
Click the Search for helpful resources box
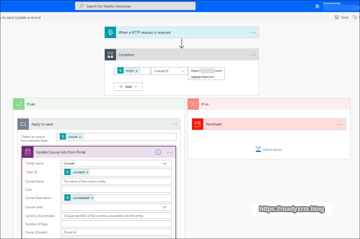[135, 6]
